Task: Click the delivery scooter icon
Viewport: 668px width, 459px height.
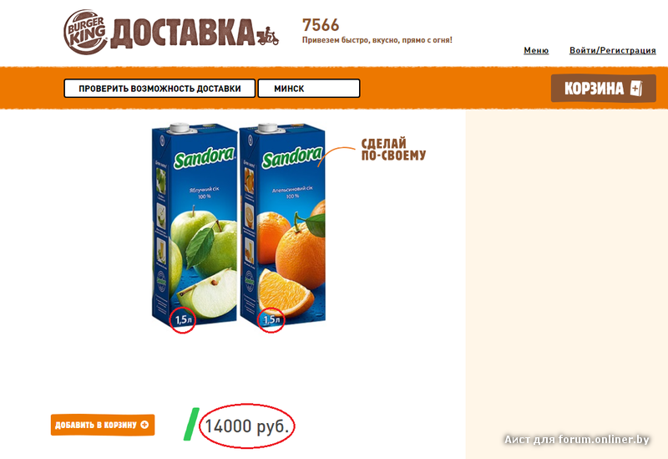Action: point(267,36)
